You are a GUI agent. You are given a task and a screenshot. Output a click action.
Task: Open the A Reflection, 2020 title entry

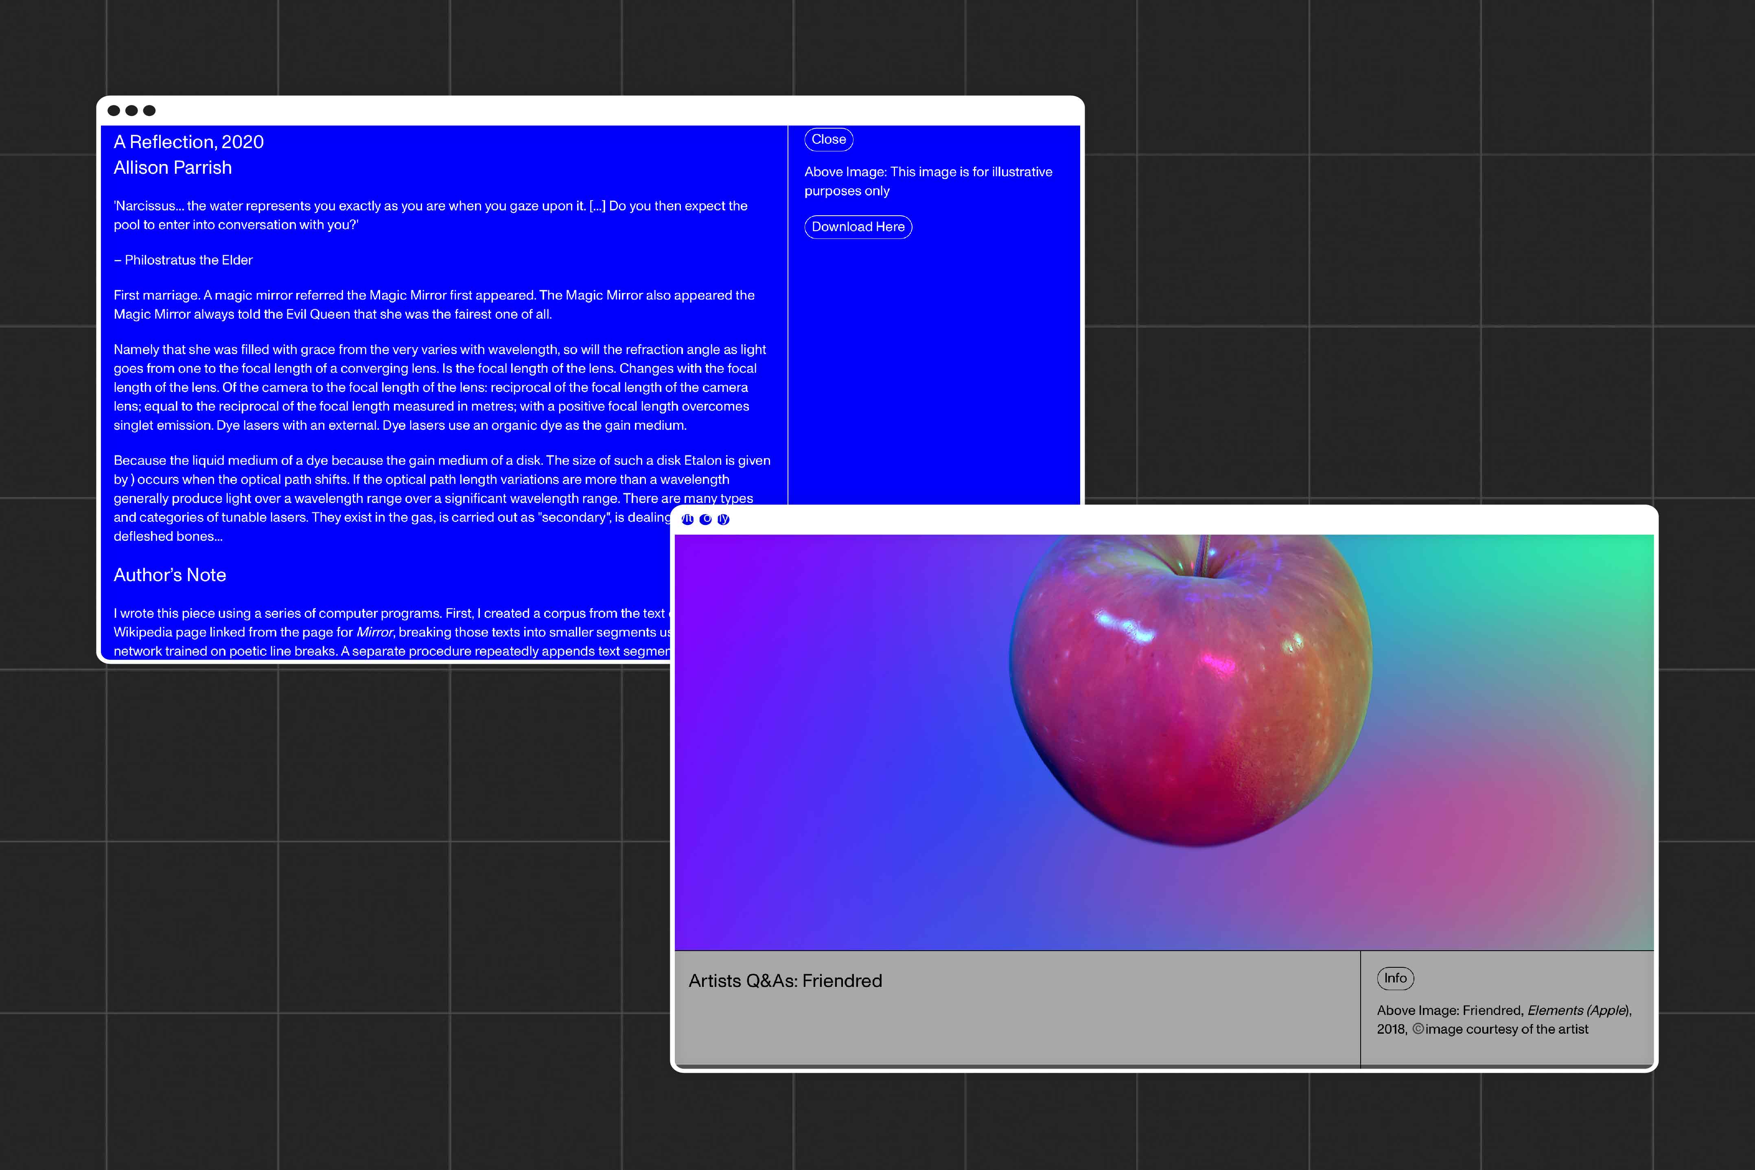[189, 142]
